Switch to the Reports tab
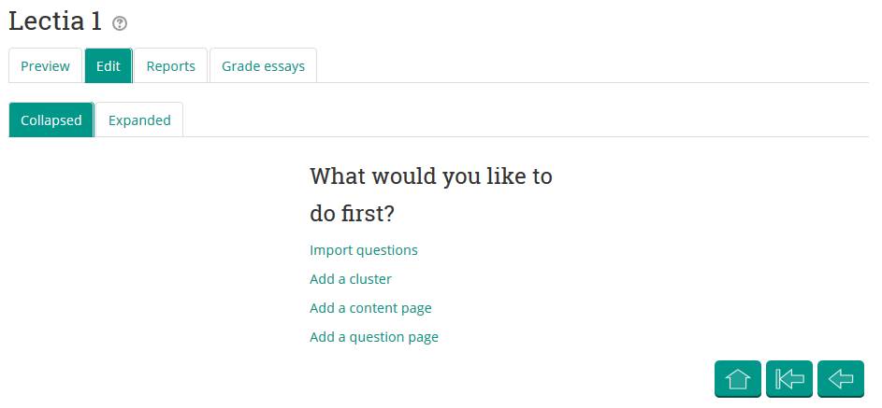The image size is (882, 408). pos(171,66)
